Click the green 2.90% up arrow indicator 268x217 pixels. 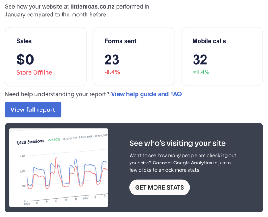(54, 140)
